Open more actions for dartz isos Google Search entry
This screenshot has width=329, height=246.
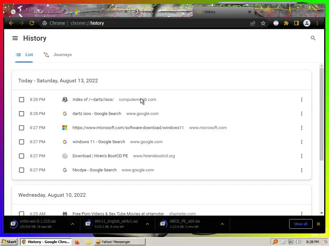pos(301,114)
